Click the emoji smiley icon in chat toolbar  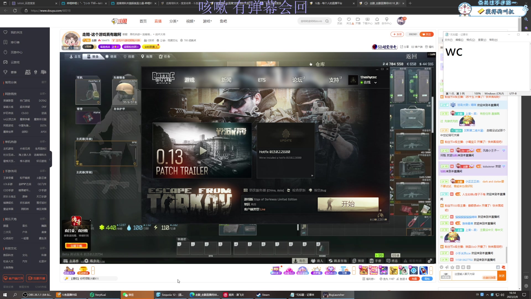(x=442, y=267)
